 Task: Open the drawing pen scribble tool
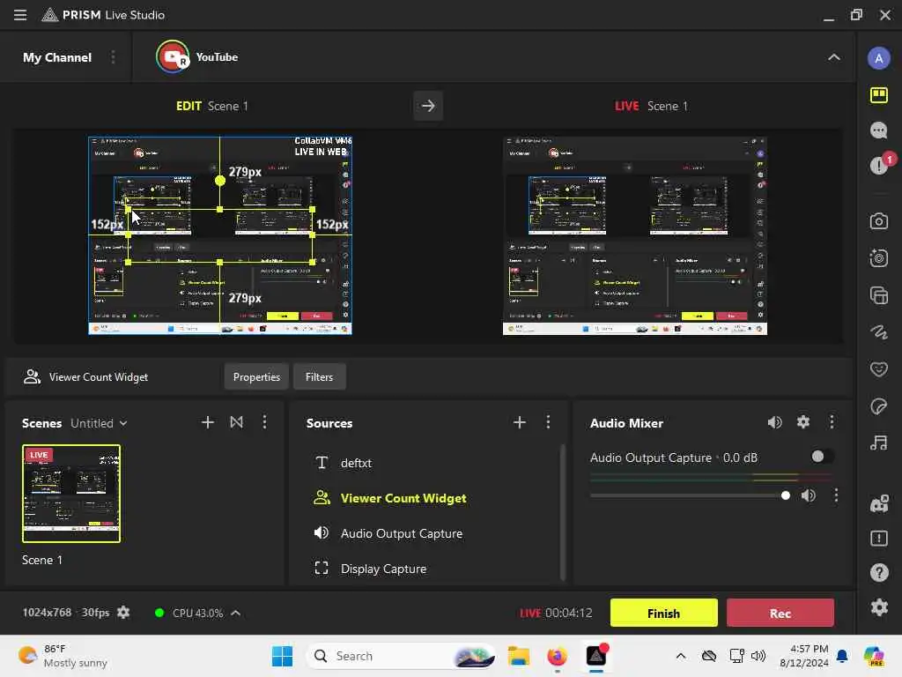pos(878,331)
